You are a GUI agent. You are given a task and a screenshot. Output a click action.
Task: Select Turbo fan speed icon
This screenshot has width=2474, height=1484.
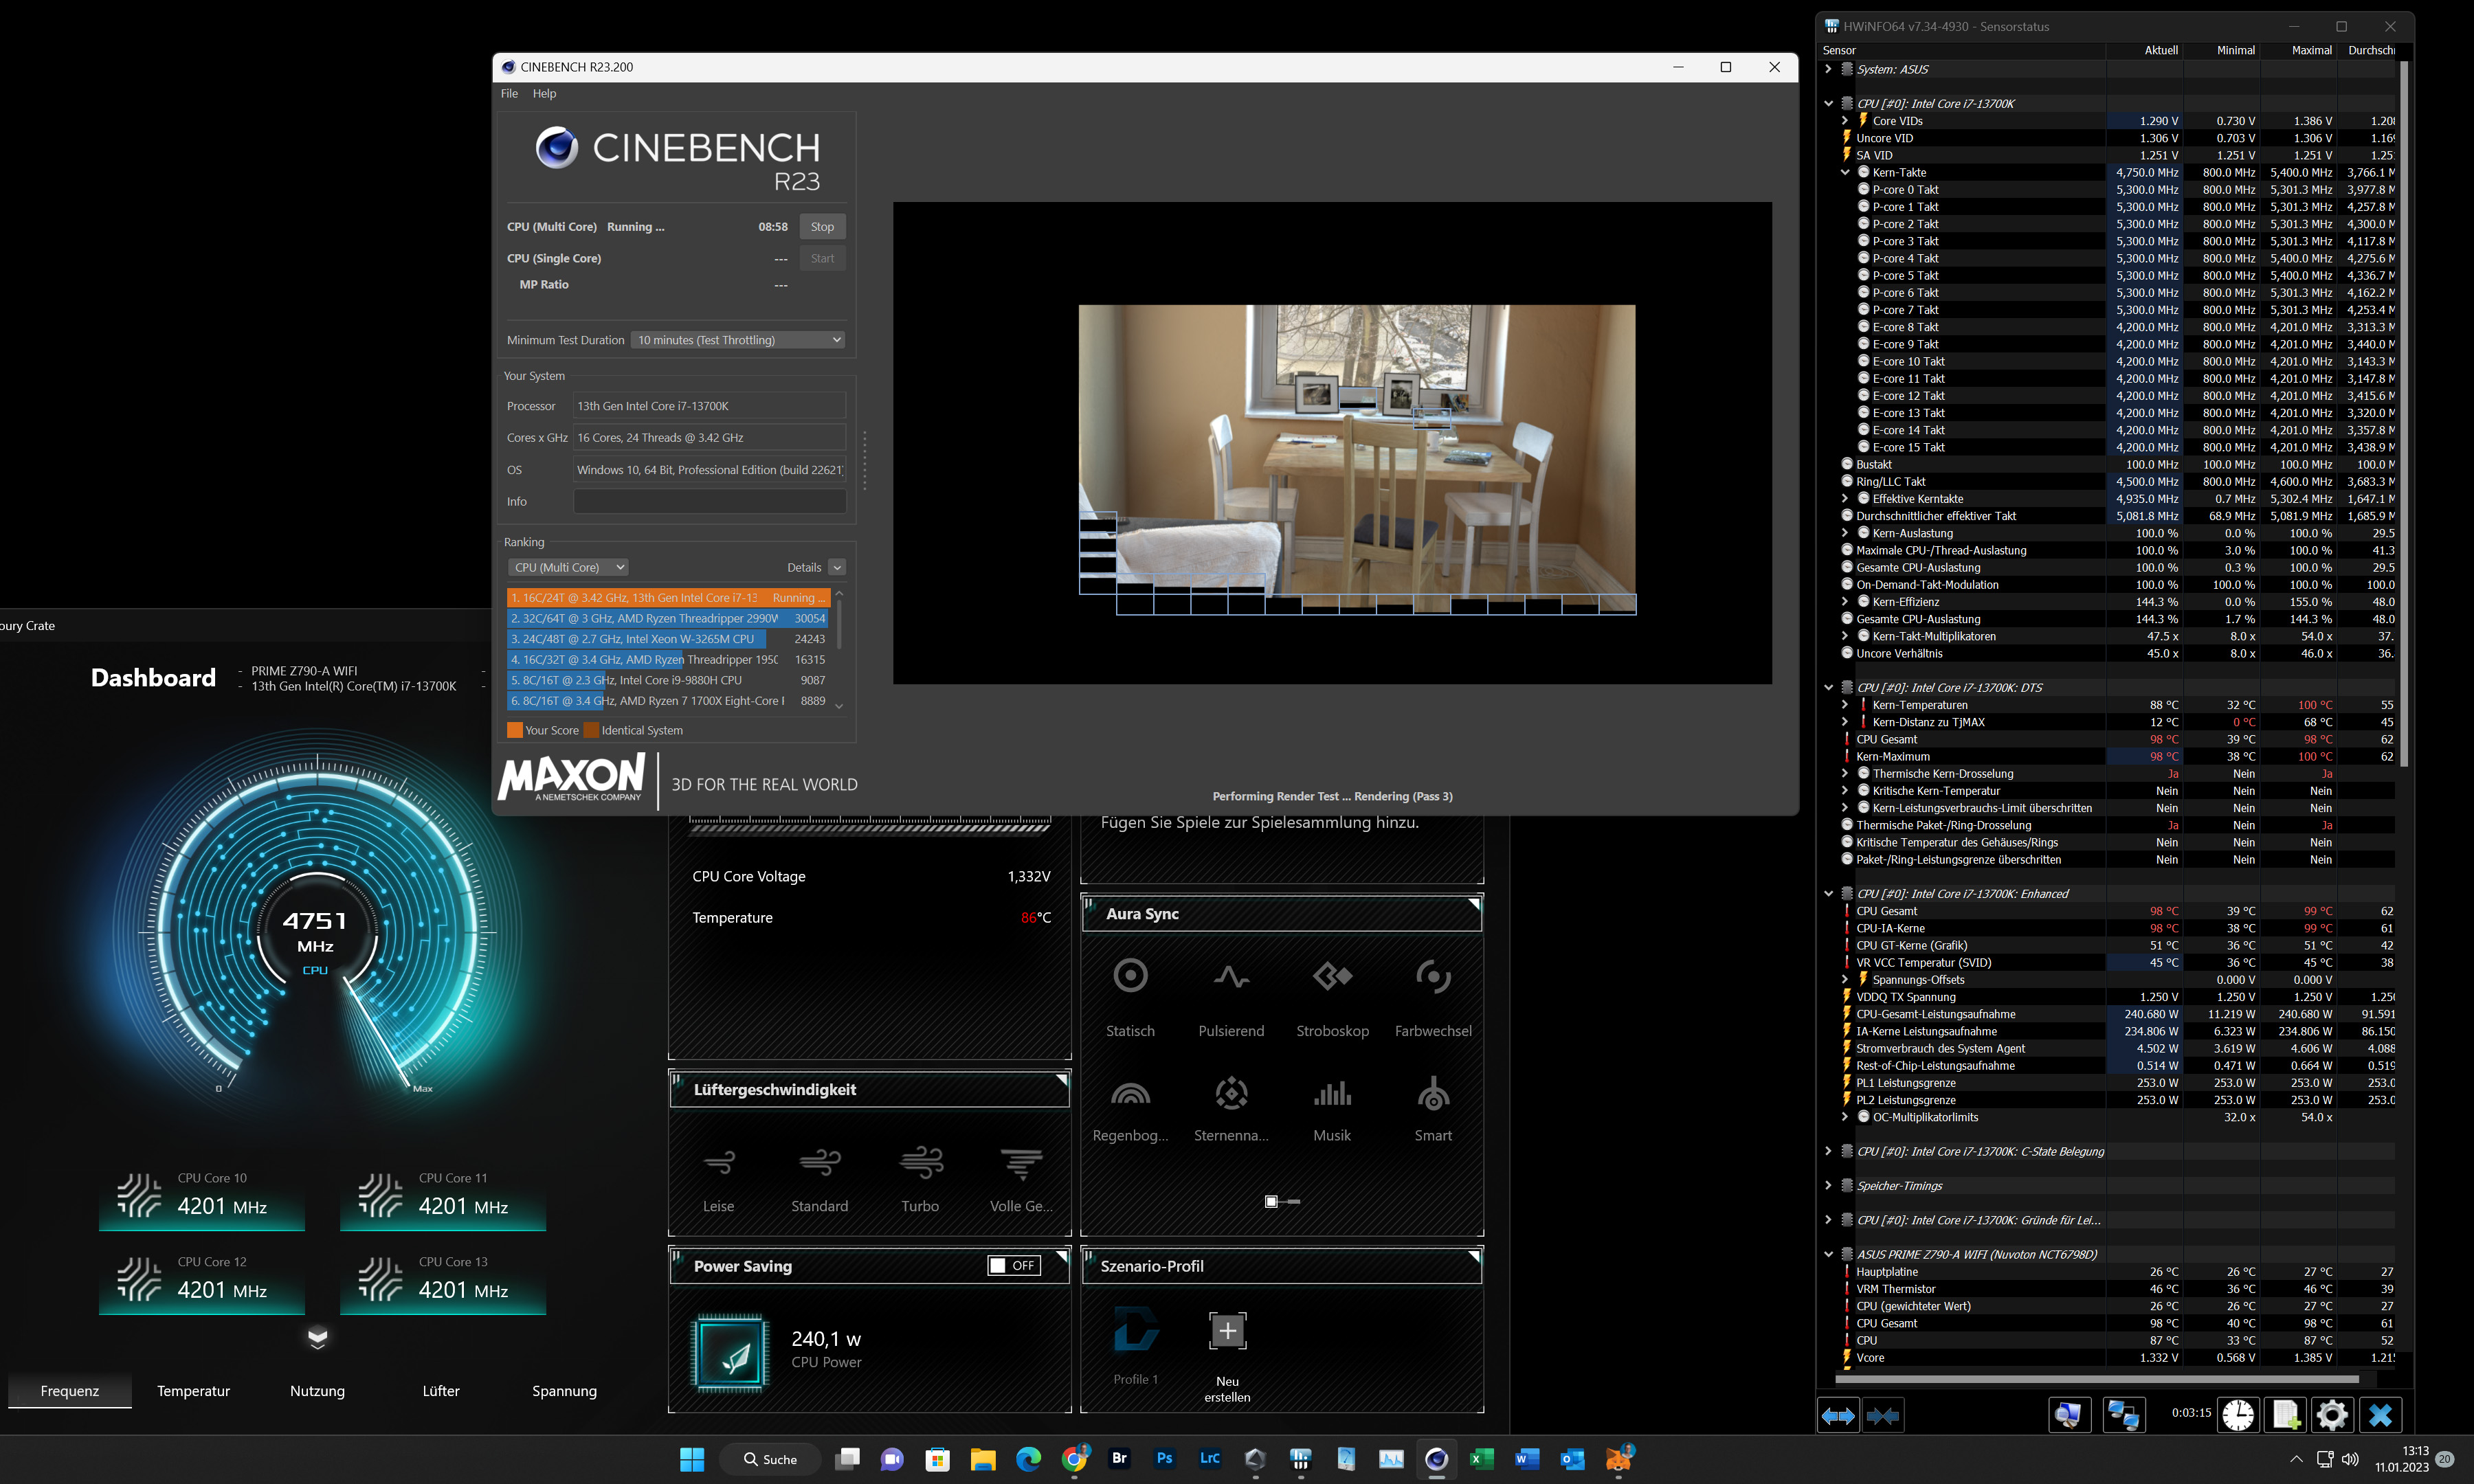[920, 1164]
